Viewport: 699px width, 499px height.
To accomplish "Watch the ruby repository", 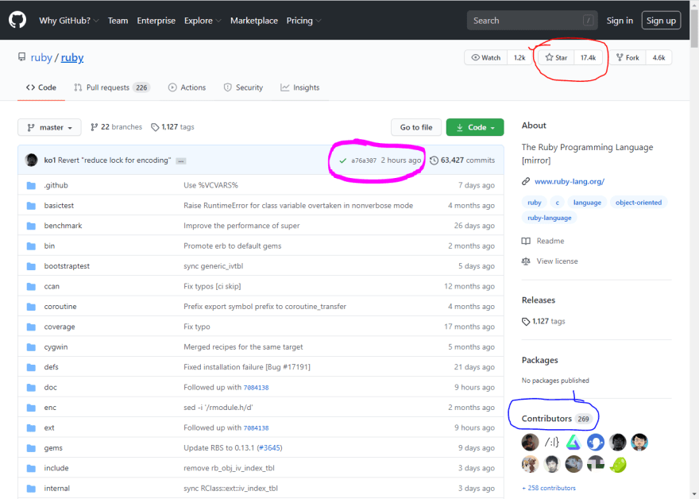I will (x=486, y=57).
